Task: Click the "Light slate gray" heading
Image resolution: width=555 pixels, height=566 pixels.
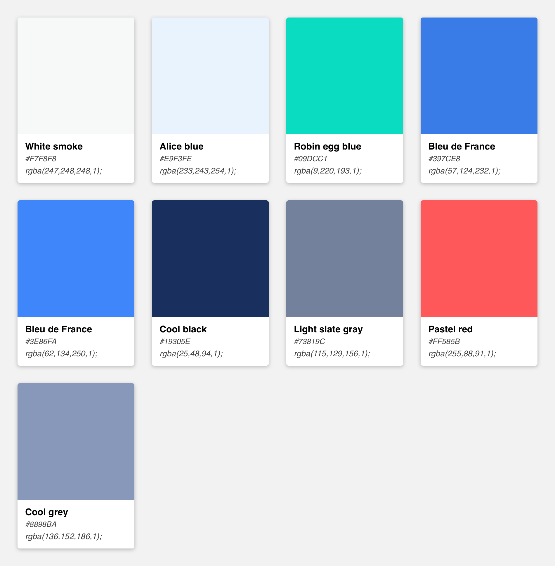Action: pos(328,329)
